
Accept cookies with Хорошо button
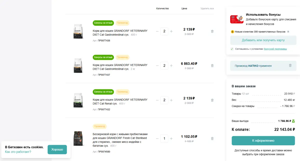[x=57, y=150]
